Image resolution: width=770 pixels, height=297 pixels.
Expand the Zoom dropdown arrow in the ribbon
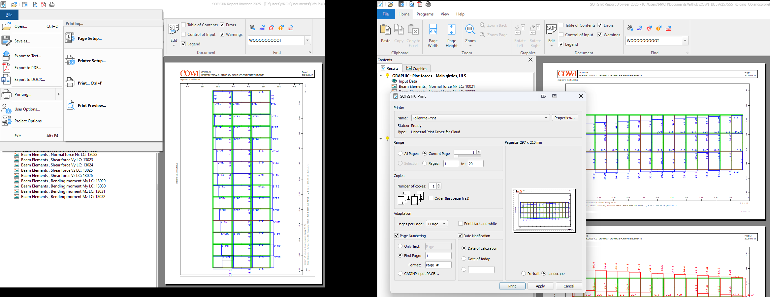coord(470,46)
